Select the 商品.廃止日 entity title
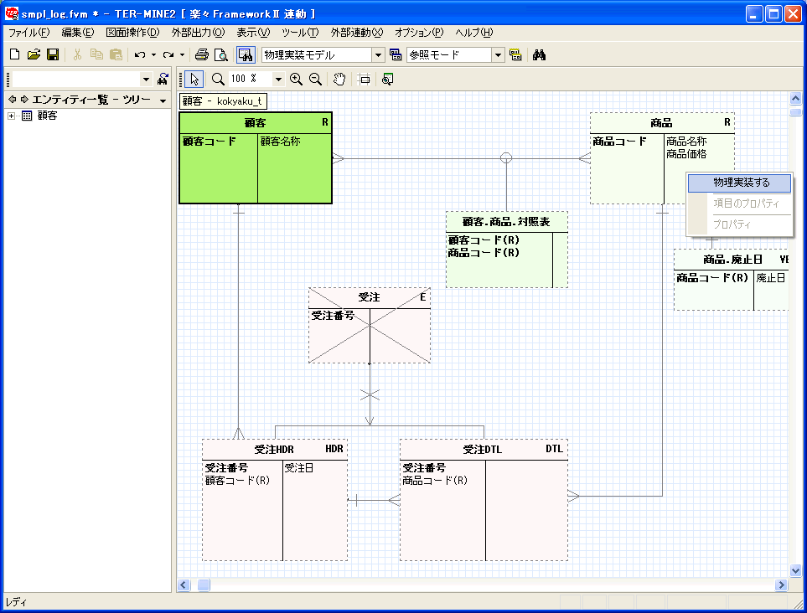807x613 pixels. 732,260
